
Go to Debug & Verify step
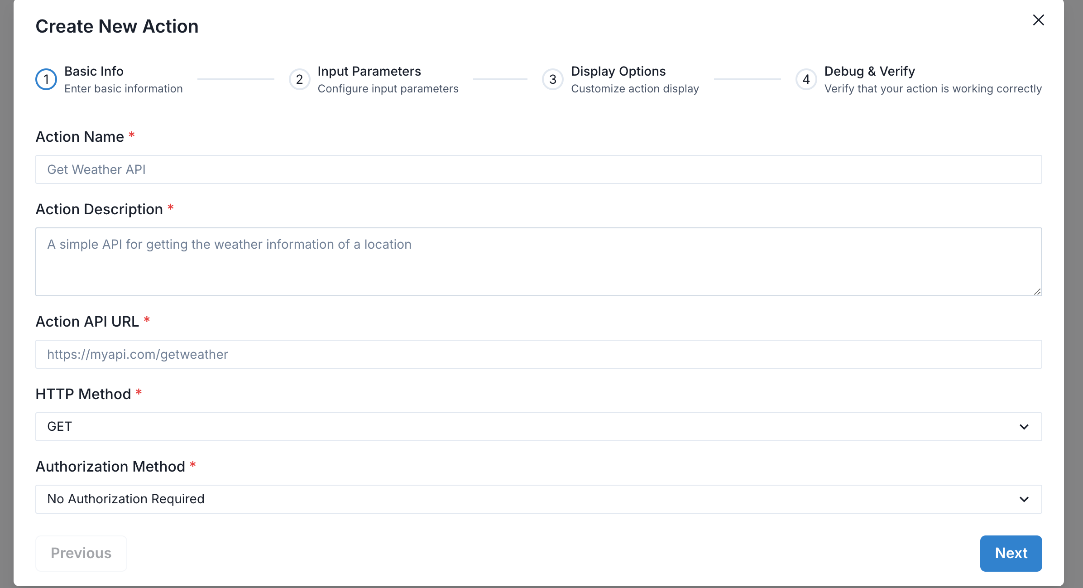coord(869,71)
